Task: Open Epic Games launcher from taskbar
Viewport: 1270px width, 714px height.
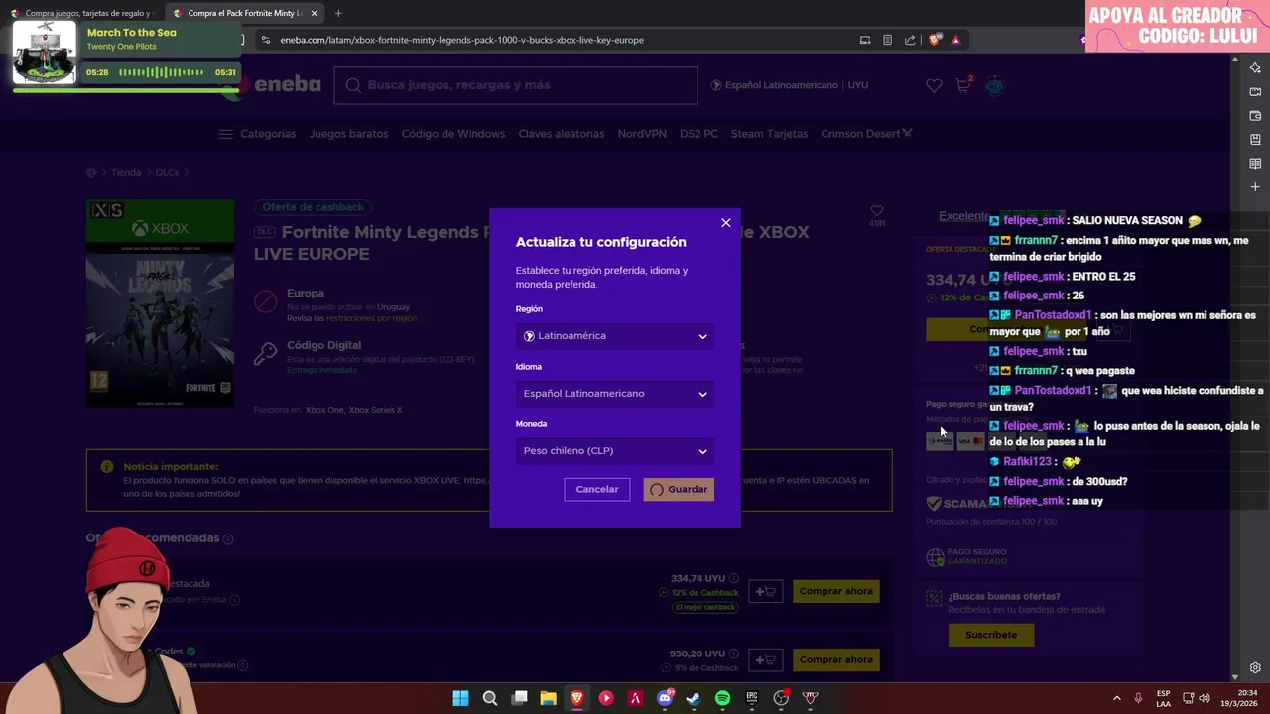Action: (752, 698)
